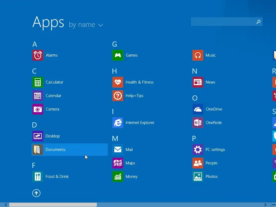
Task: Click the Photos label text
Action: pyautogui.click(x=212, y=177)
